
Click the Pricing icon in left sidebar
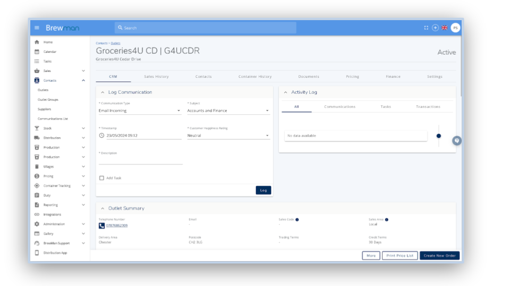(37, 176)
